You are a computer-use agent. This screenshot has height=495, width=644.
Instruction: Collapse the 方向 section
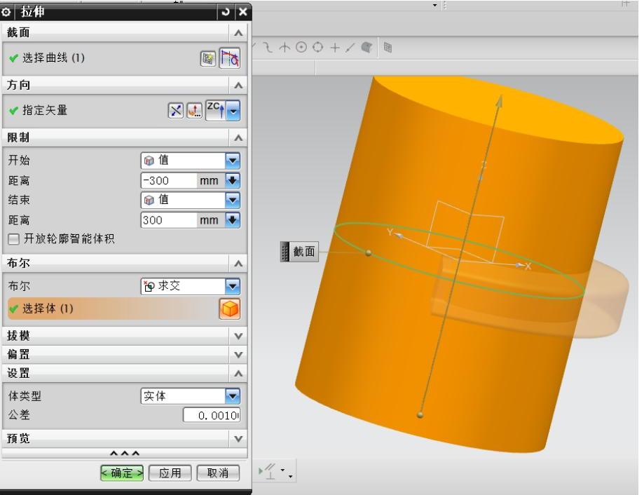click(x=238, y=85)
